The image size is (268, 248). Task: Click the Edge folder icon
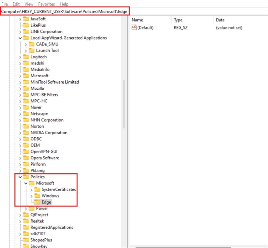(37, 202)
